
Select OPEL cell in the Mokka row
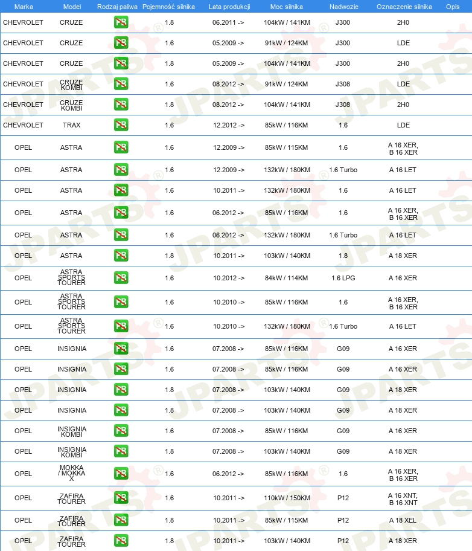[23, 474]
